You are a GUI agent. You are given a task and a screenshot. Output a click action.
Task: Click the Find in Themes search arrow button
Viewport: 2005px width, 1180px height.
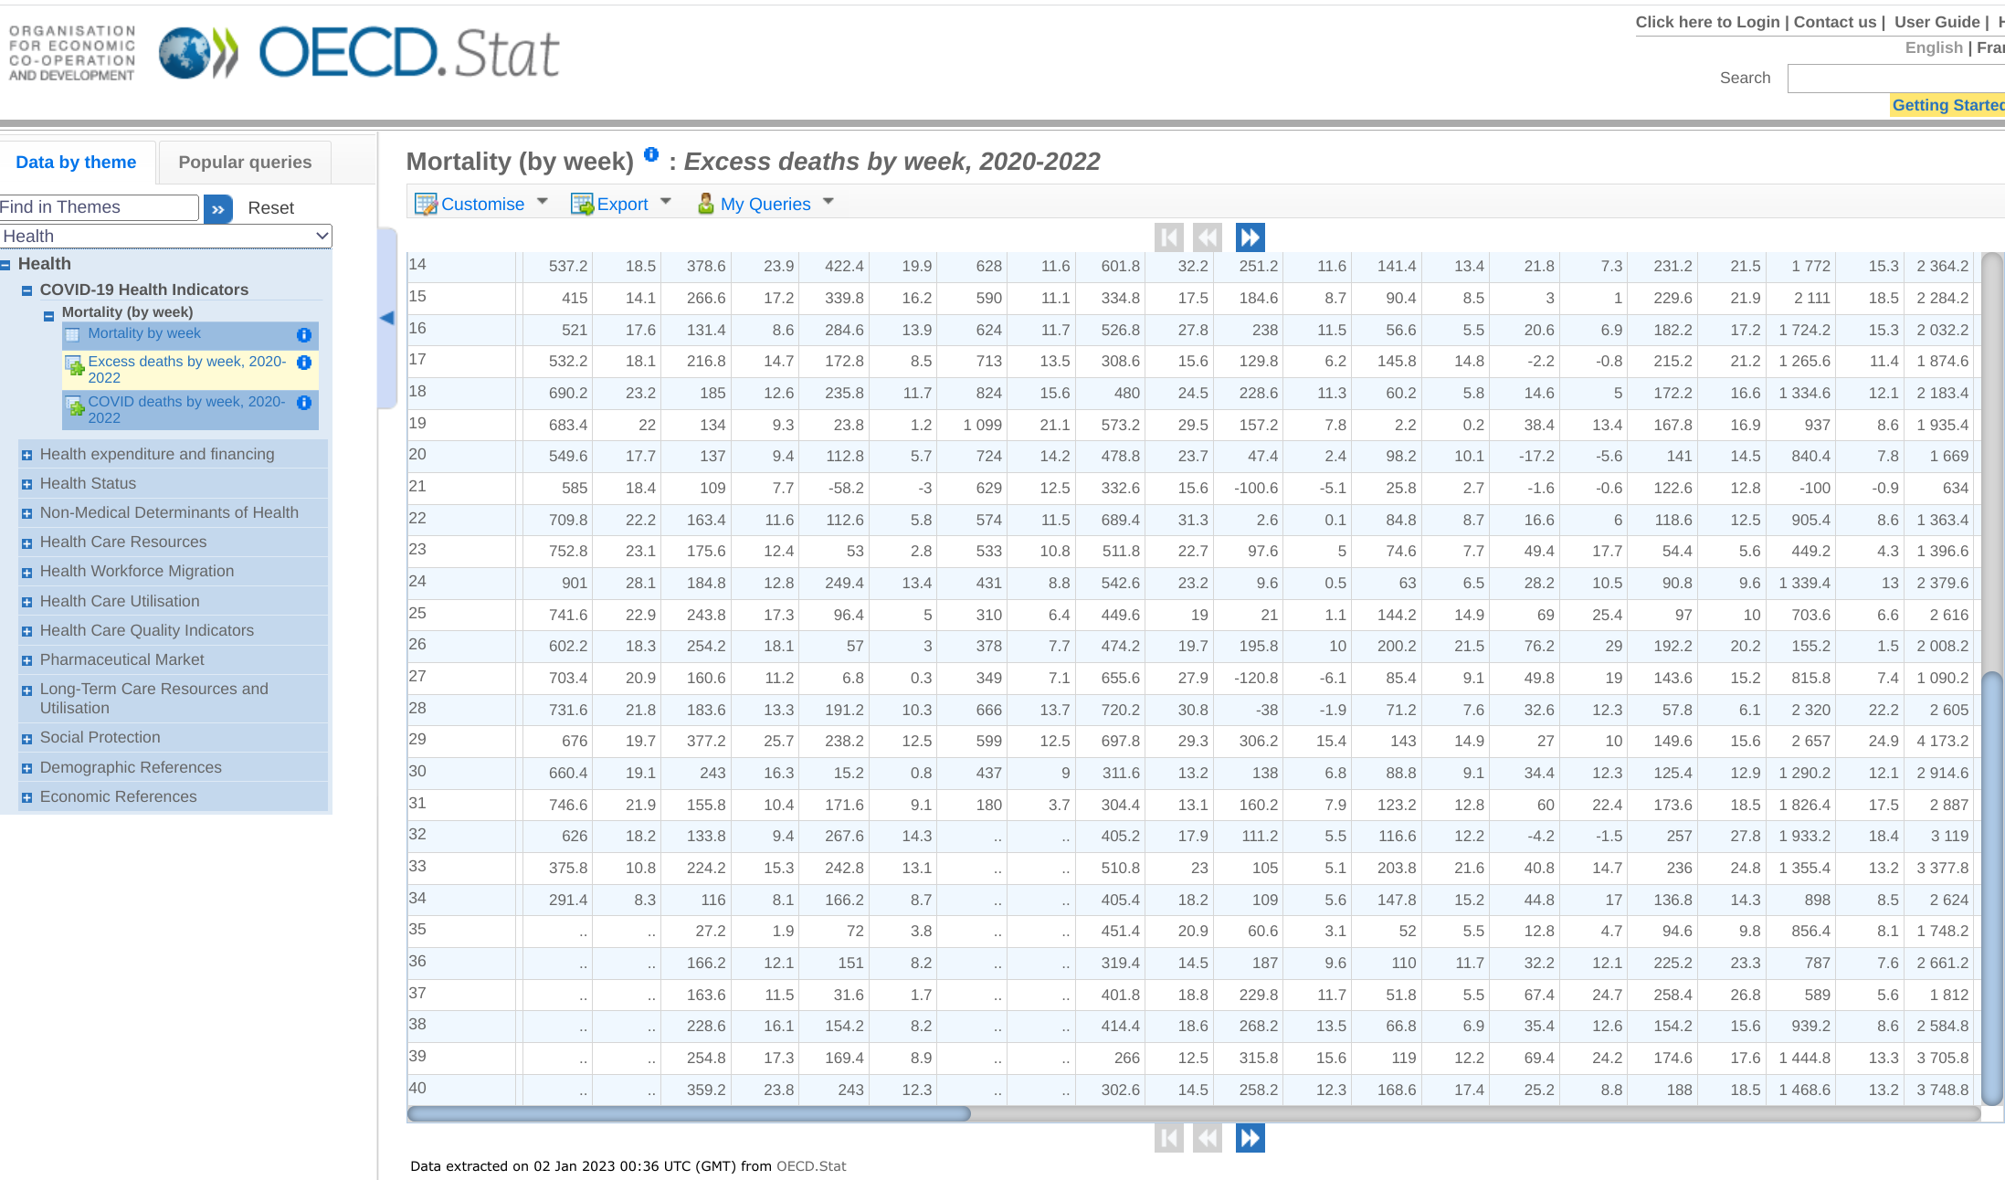[x=217, y=209]
